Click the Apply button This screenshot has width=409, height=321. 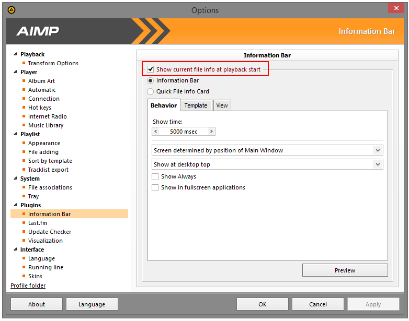(x=373, y=304)
